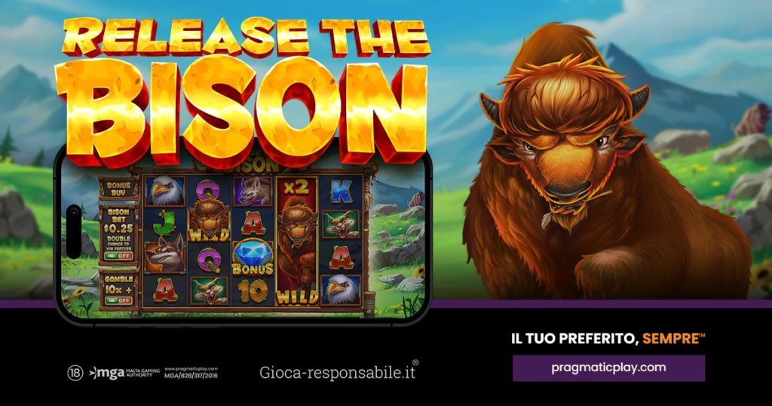Select the green J card symbol

tap(164, 223)
